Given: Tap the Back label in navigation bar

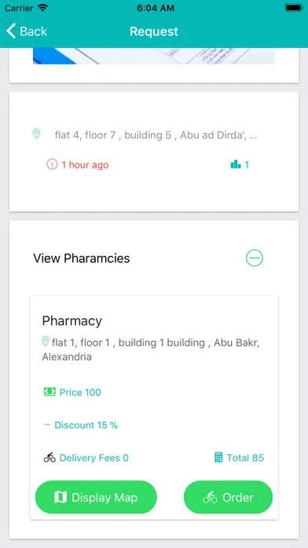Looking at the screenshot, I should click(x=34, y=31).
